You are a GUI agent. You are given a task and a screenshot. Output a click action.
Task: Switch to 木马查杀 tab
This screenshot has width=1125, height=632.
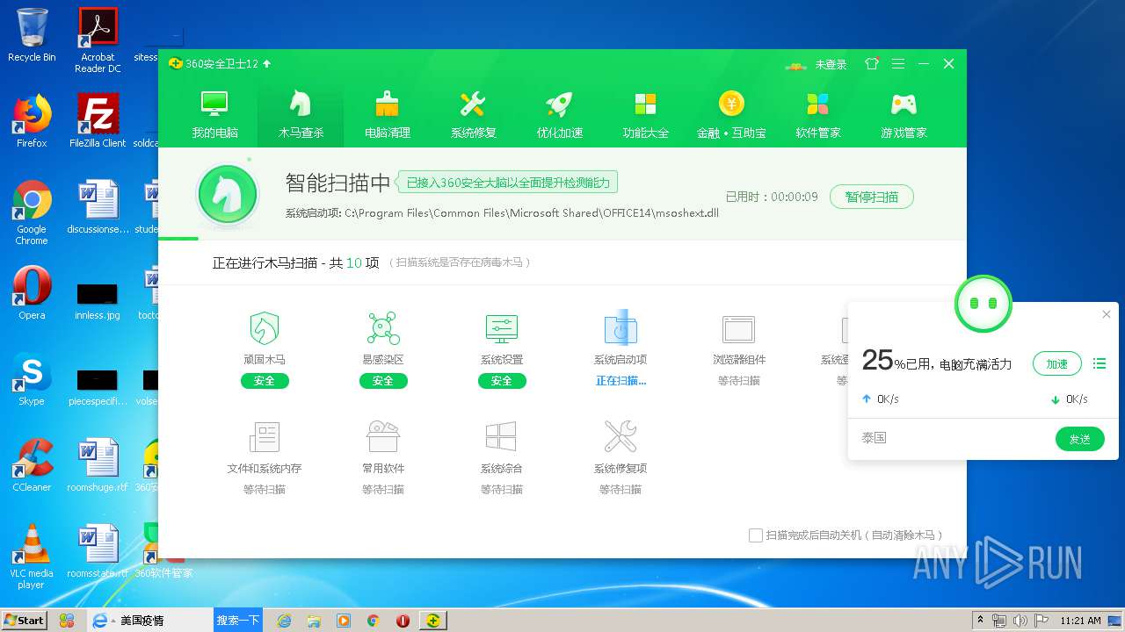[301, 115]
